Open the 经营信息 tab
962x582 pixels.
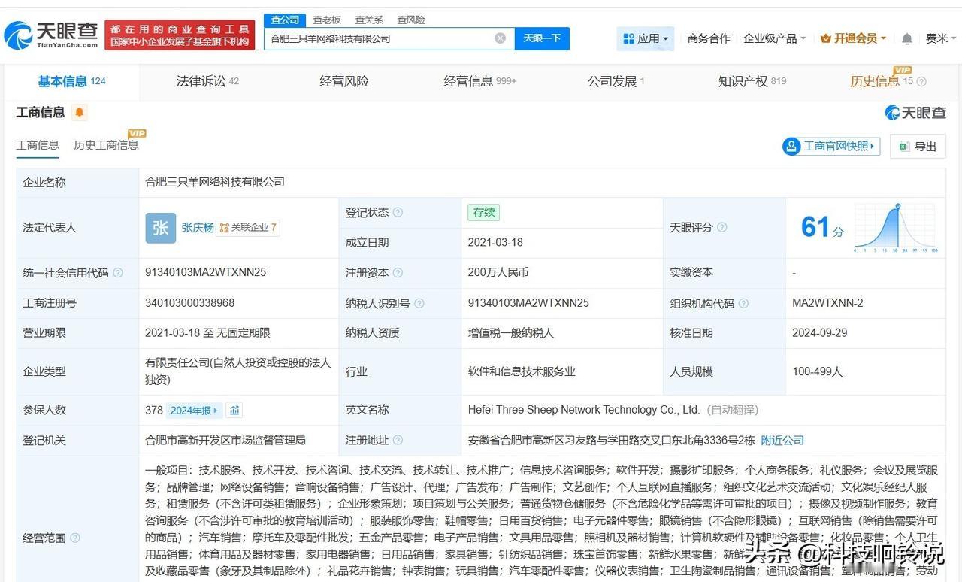480,81
